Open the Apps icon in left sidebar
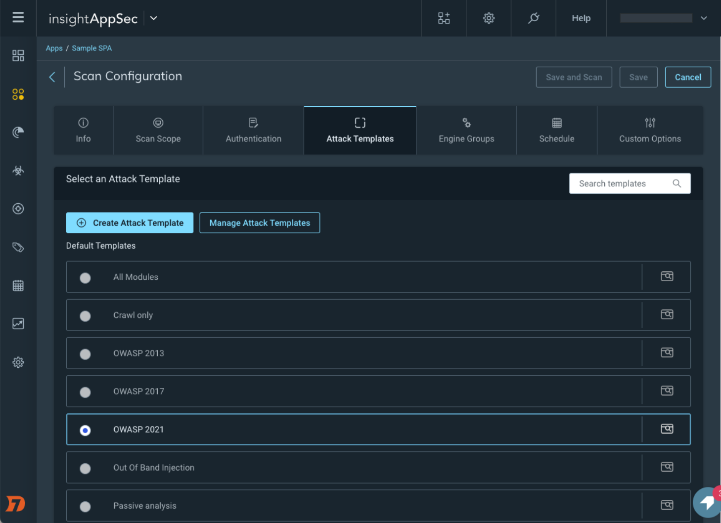Screen dimensions: 721x523 [18, 94]
